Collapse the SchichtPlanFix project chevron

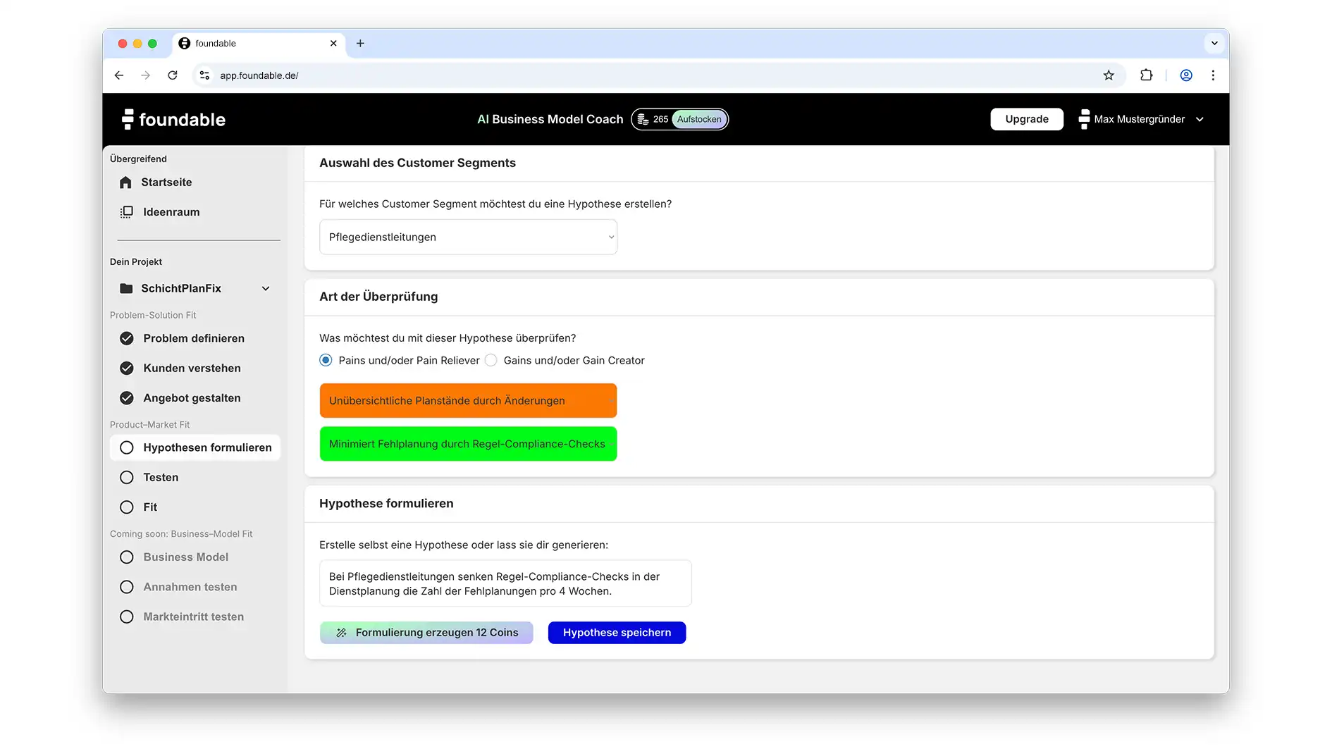pyautogui.click(x=266, y=288)
